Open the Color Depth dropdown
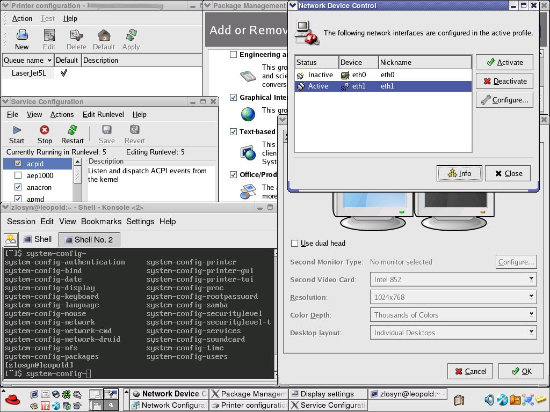 point(453,314)
